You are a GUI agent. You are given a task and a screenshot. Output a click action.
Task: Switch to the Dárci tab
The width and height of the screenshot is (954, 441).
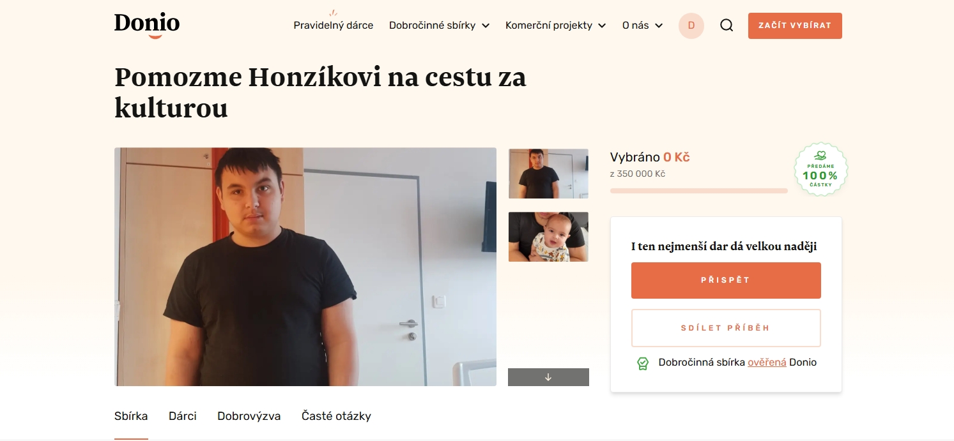coord(183,416)
